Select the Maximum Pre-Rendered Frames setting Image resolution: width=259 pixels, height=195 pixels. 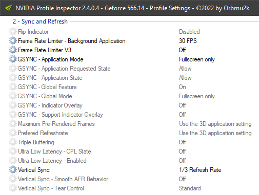pos(56,124)
